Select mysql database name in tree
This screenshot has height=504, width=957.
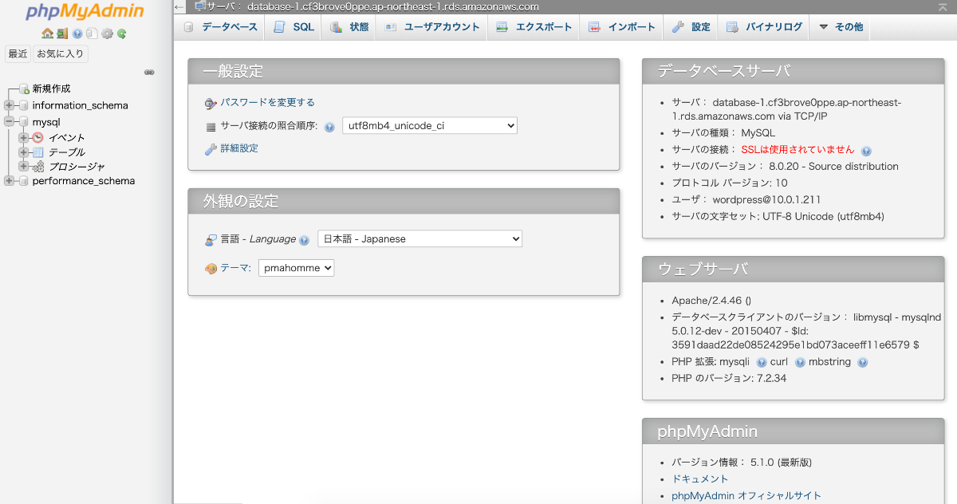coord(46,122)
